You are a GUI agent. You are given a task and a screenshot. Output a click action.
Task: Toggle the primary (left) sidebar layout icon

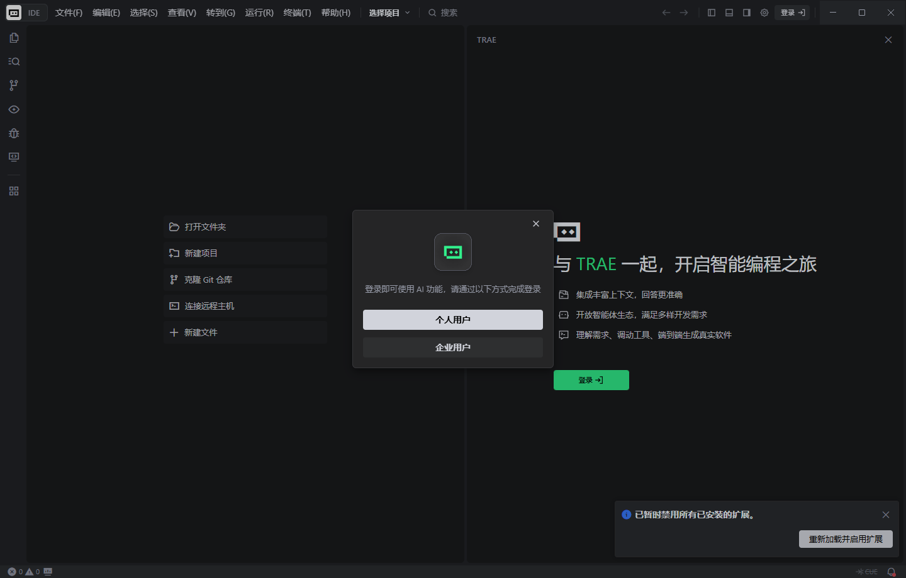[x=712, y=13]
